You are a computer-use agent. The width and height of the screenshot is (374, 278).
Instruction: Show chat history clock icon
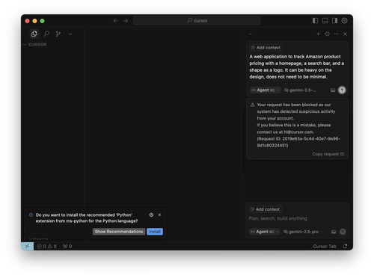coord(327,34)
